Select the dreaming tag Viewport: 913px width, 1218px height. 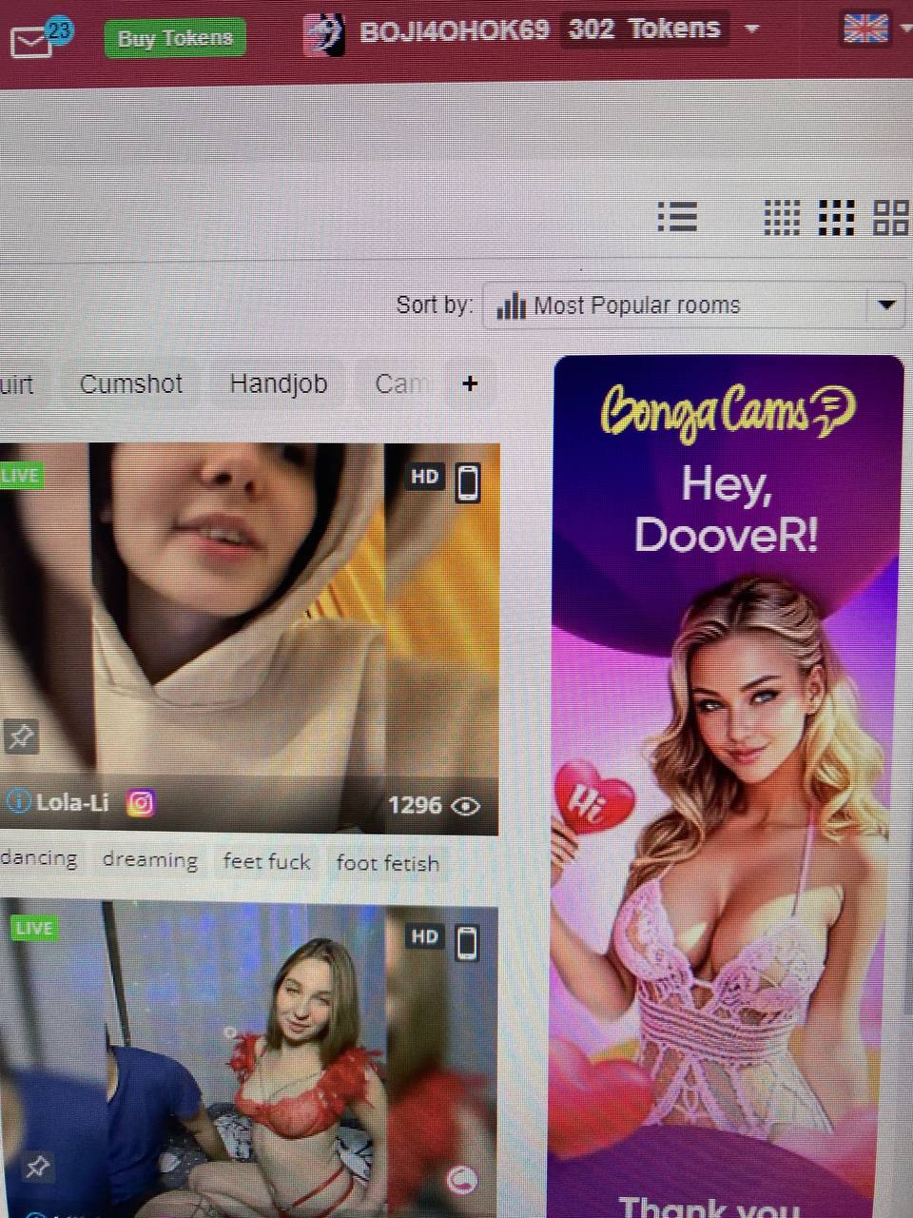tap(149, 860)
